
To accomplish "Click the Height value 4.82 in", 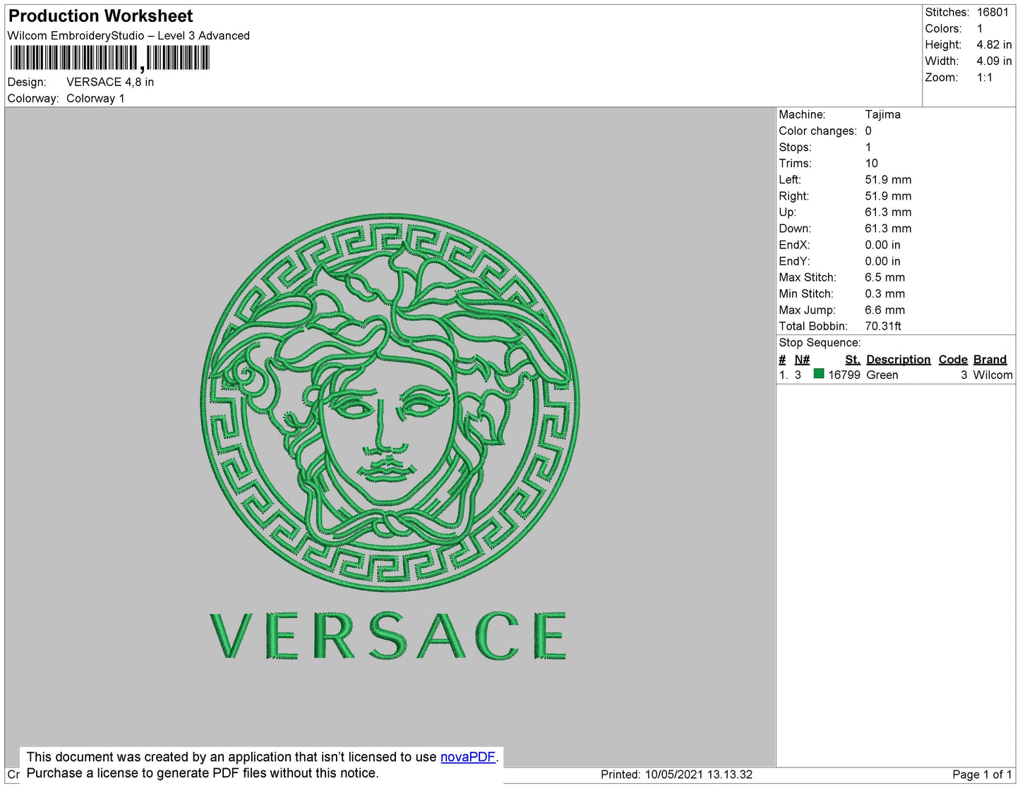I will point(994,44).
